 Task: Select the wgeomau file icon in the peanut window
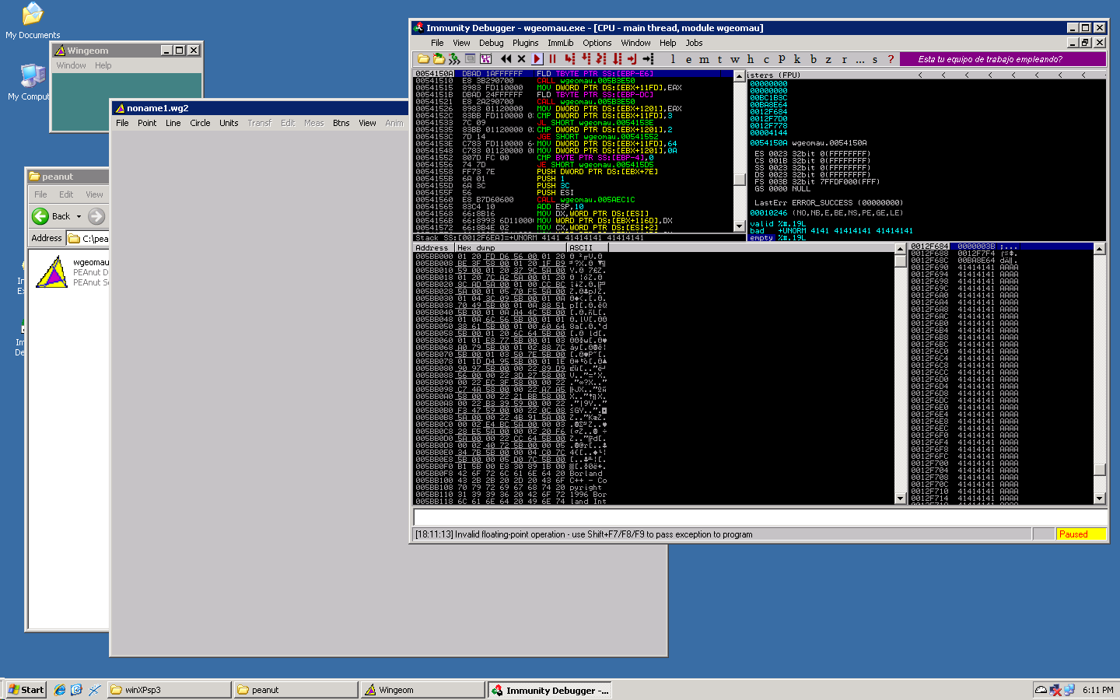point(52,272)
